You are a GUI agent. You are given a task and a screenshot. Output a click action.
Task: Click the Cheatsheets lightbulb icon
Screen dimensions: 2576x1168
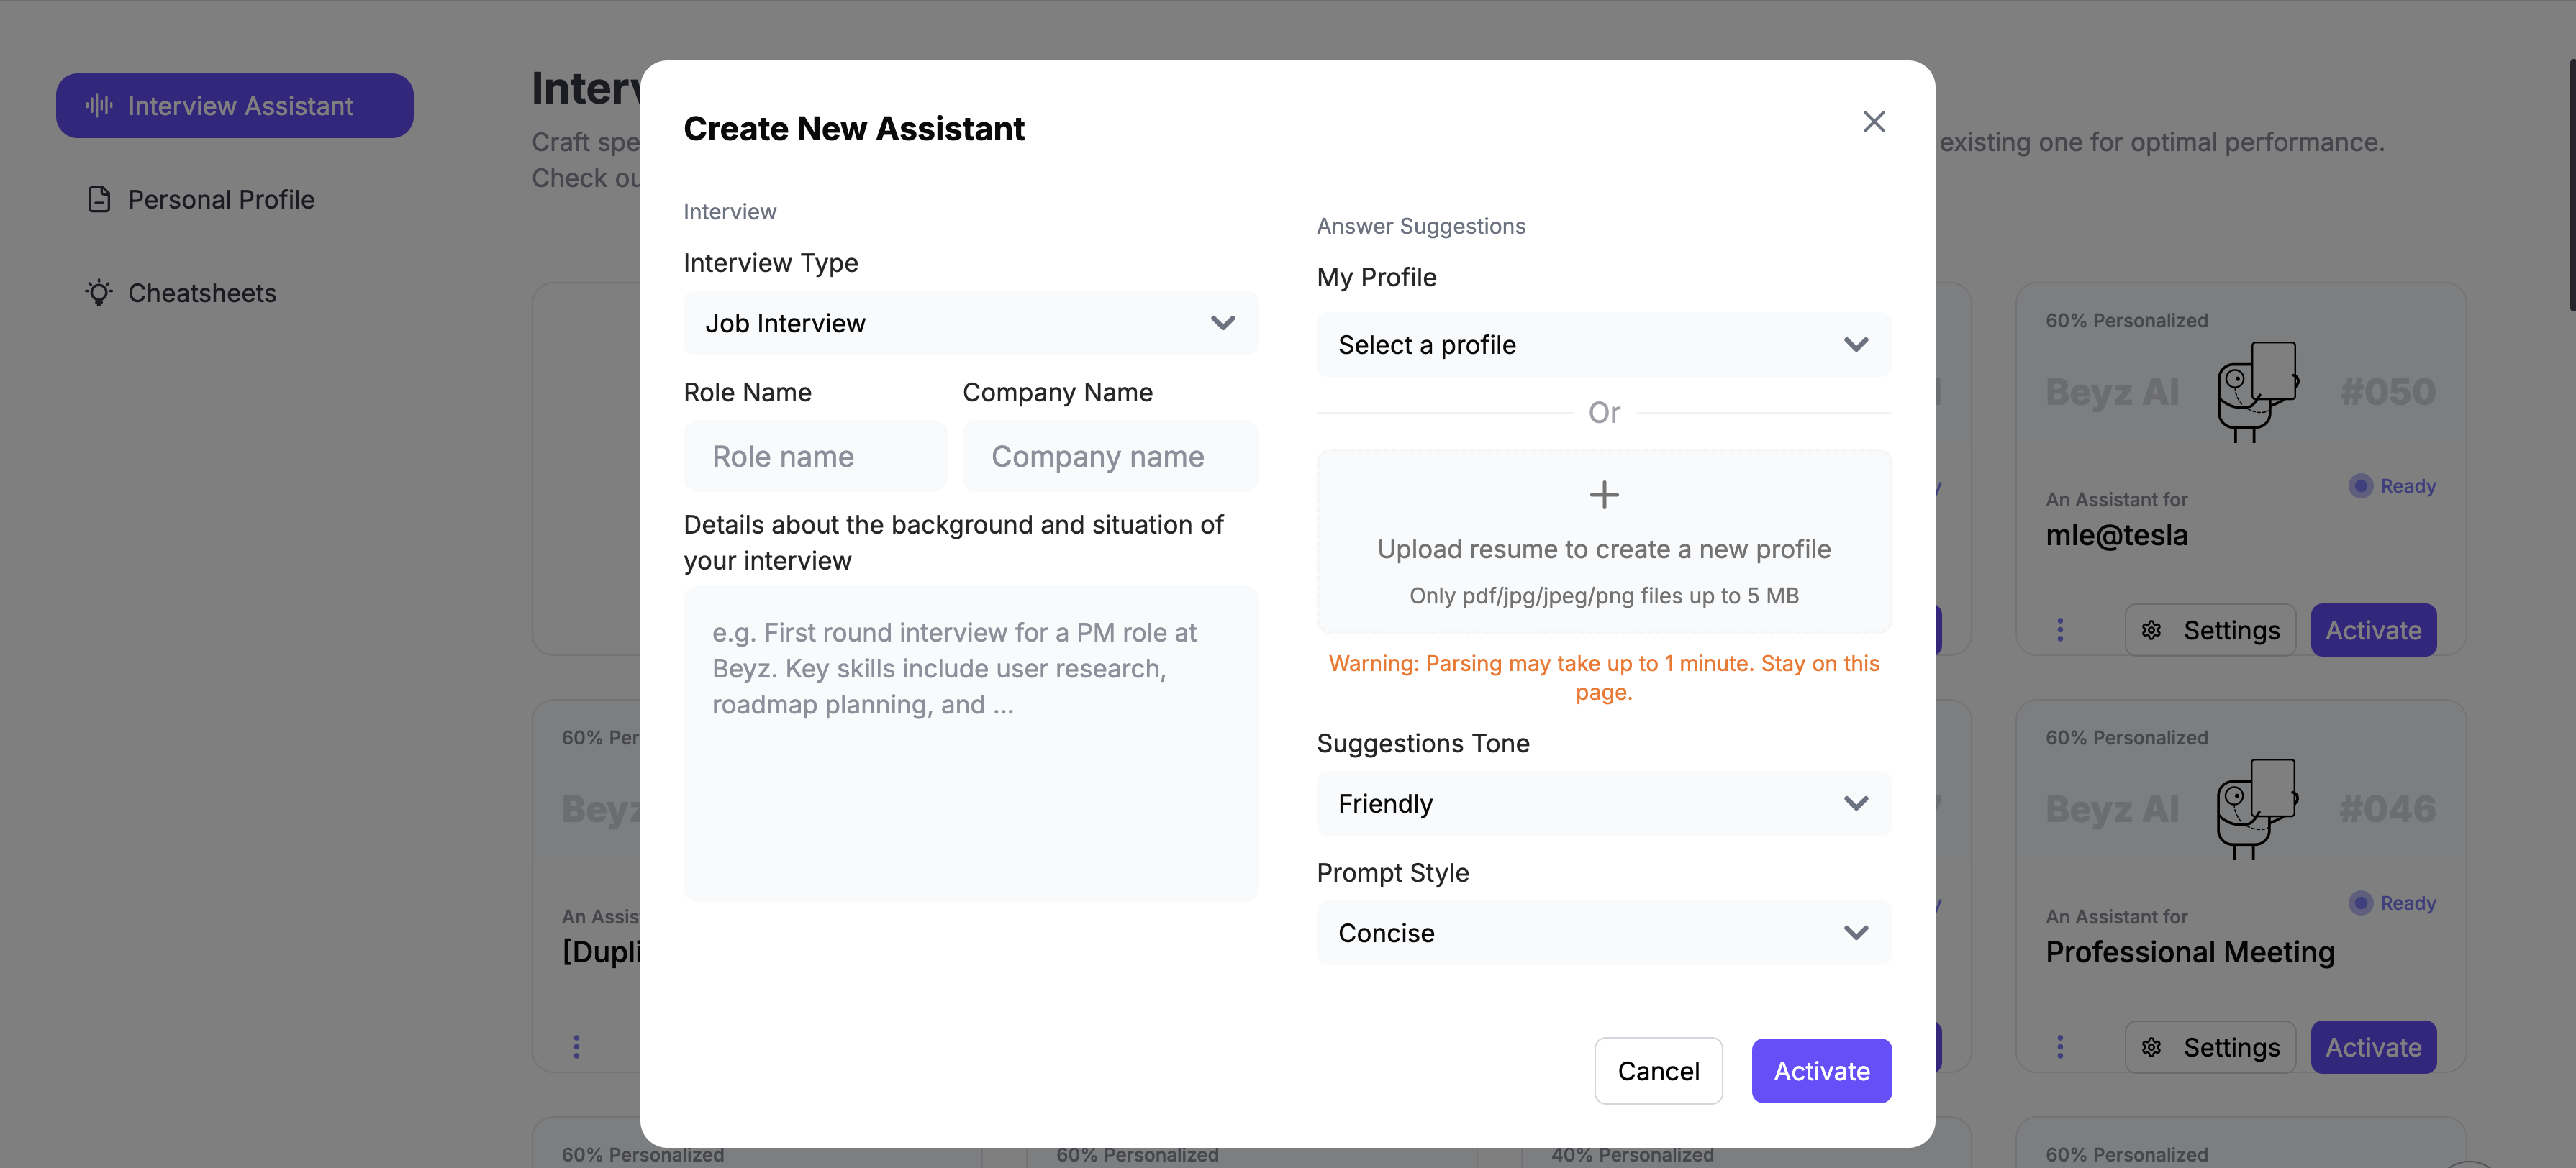99,293
